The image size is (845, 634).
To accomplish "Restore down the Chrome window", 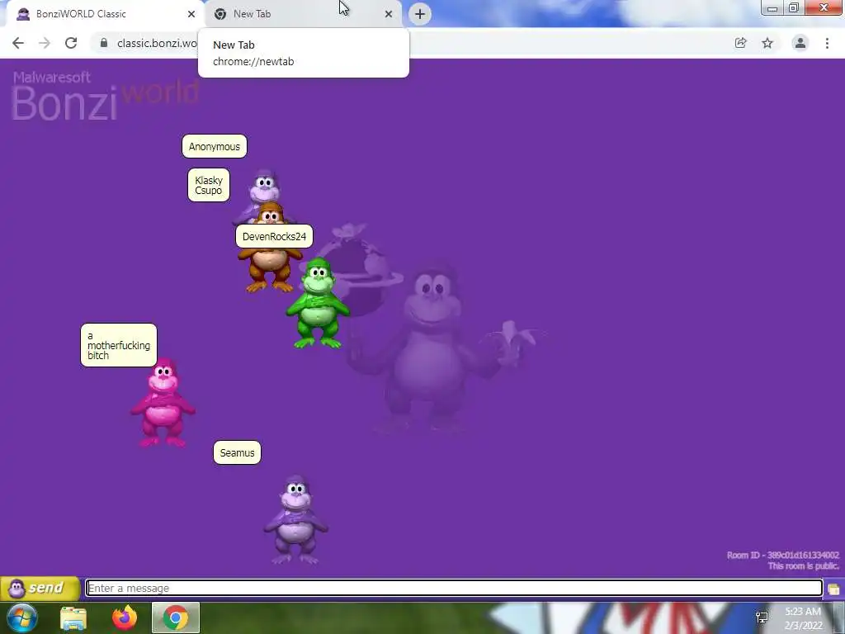I will (x=794, y=8).
